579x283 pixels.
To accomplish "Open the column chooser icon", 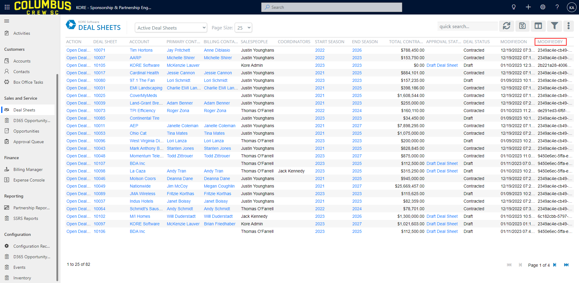I will (538, 26).
